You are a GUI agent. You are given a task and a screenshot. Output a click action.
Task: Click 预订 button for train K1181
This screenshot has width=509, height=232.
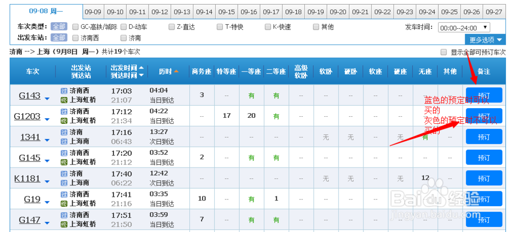(484, 178)
